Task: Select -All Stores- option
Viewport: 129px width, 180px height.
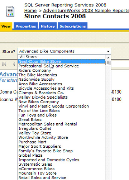Action: click(62, 57)
